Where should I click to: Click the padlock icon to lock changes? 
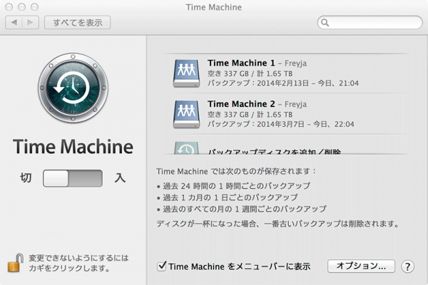click(14, 262)
